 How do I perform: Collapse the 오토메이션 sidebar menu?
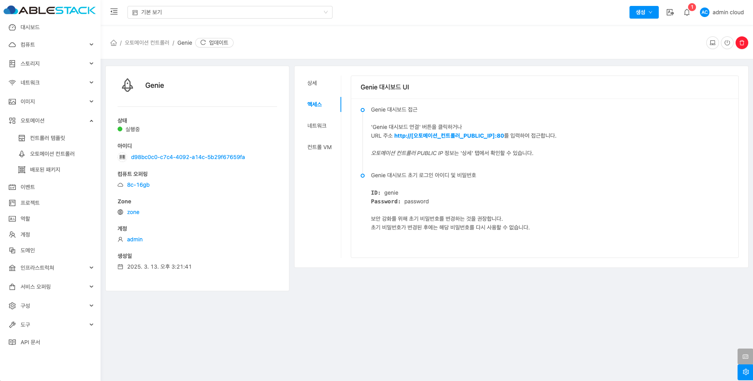coord(50,121)
